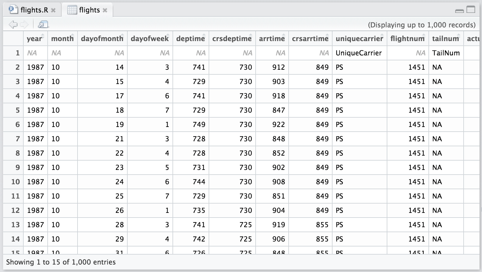Image resolution: width=482 pixels, height=272 pixels.
Task: Maximize the source pane
Action: click(x=471, y=10)
